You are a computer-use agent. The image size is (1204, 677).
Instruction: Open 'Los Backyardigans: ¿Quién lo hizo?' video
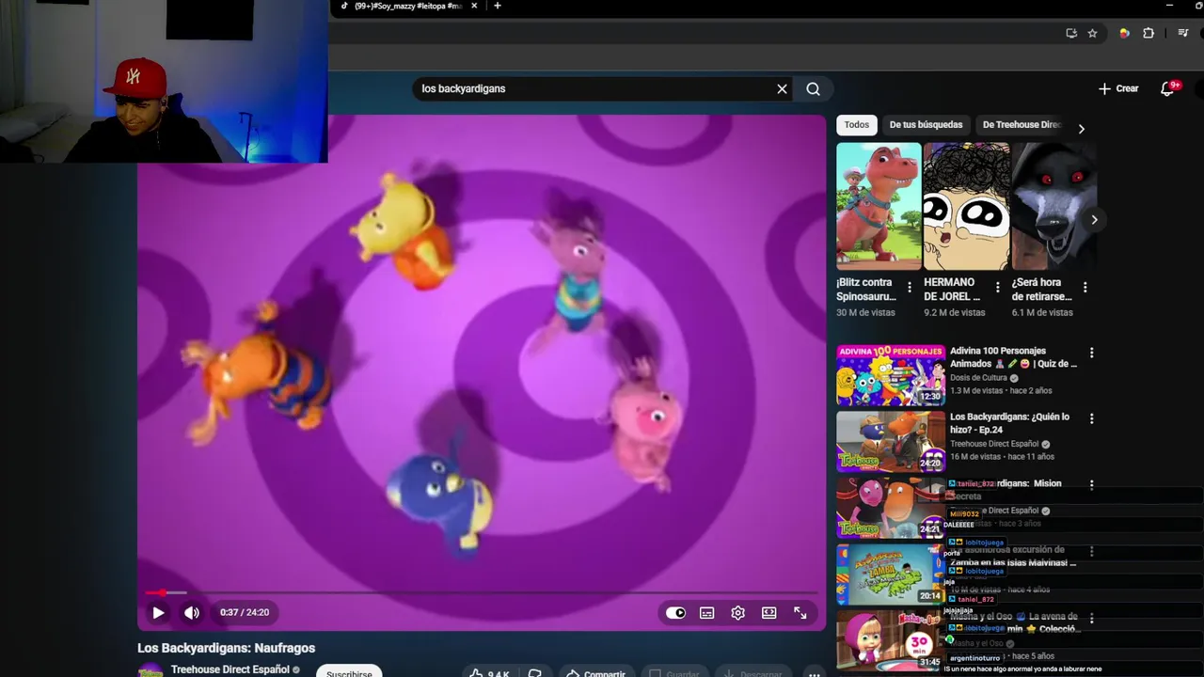[x=1009, y=423]
